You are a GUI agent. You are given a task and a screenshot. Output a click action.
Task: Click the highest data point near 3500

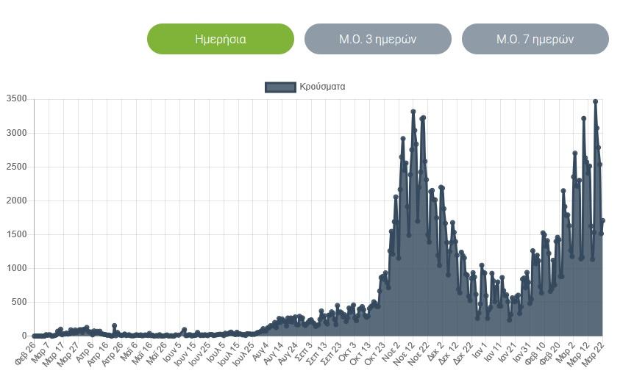point(595,102)
